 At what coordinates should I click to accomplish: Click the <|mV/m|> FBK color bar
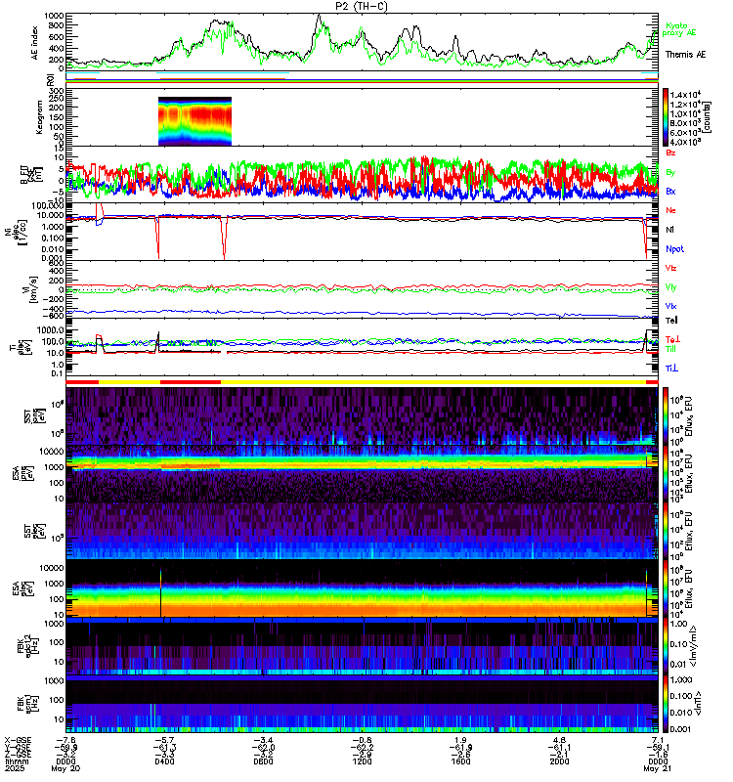click(x=666, y=646)
